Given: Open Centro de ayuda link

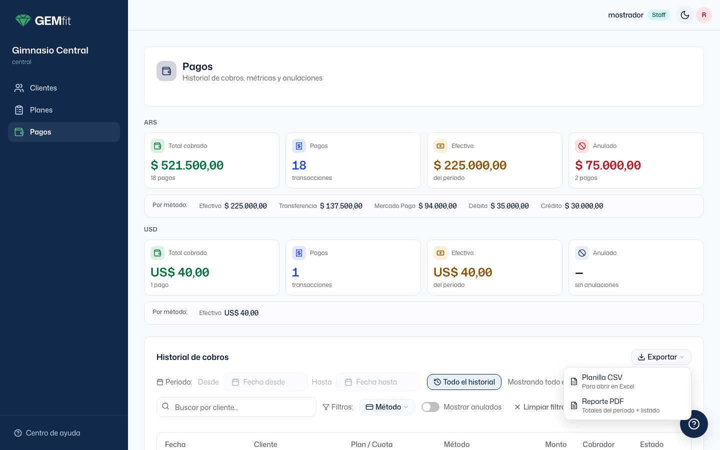Looking at the screenshot, I should [x=47, y=433].
